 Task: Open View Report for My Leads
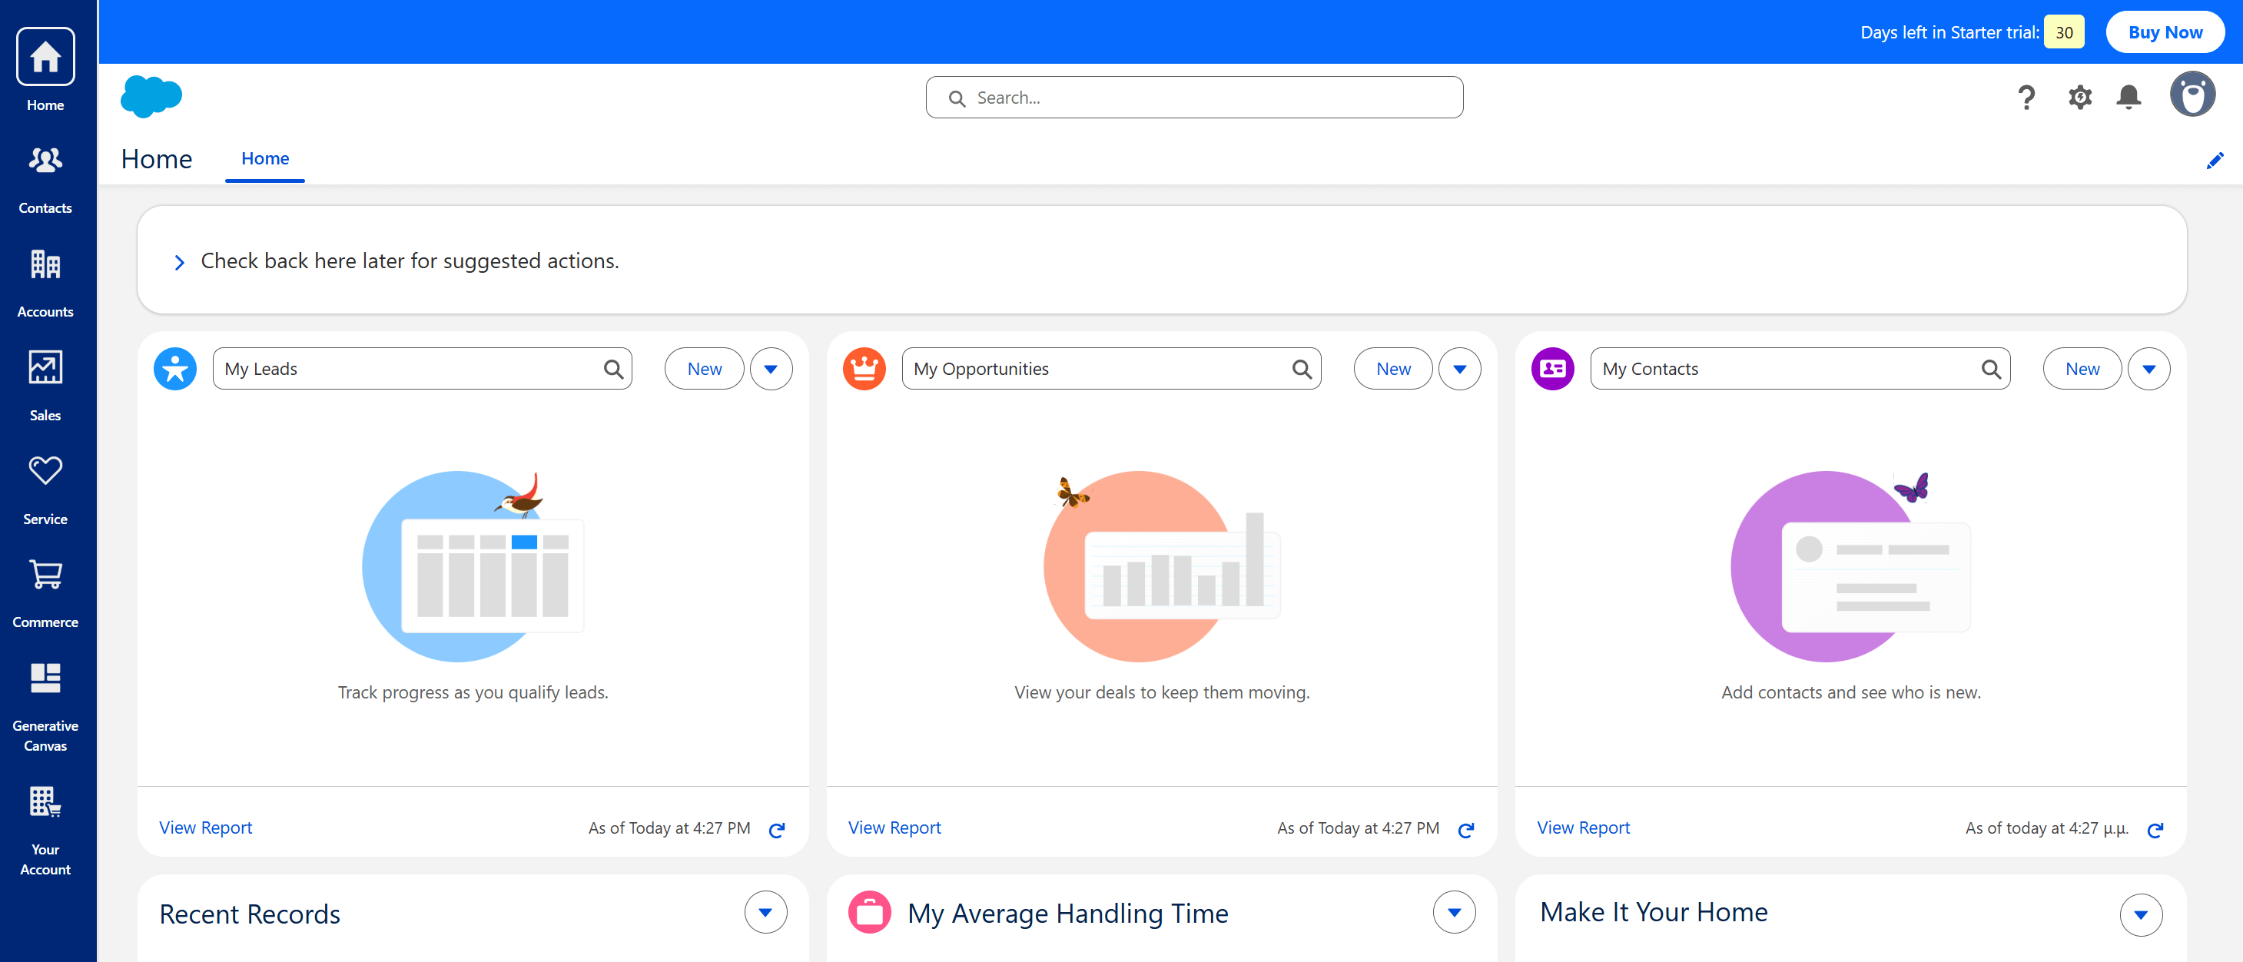pos(205,828)
